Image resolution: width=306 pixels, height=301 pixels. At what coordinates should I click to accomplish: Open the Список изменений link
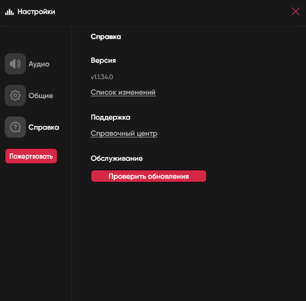pos(123,92)
